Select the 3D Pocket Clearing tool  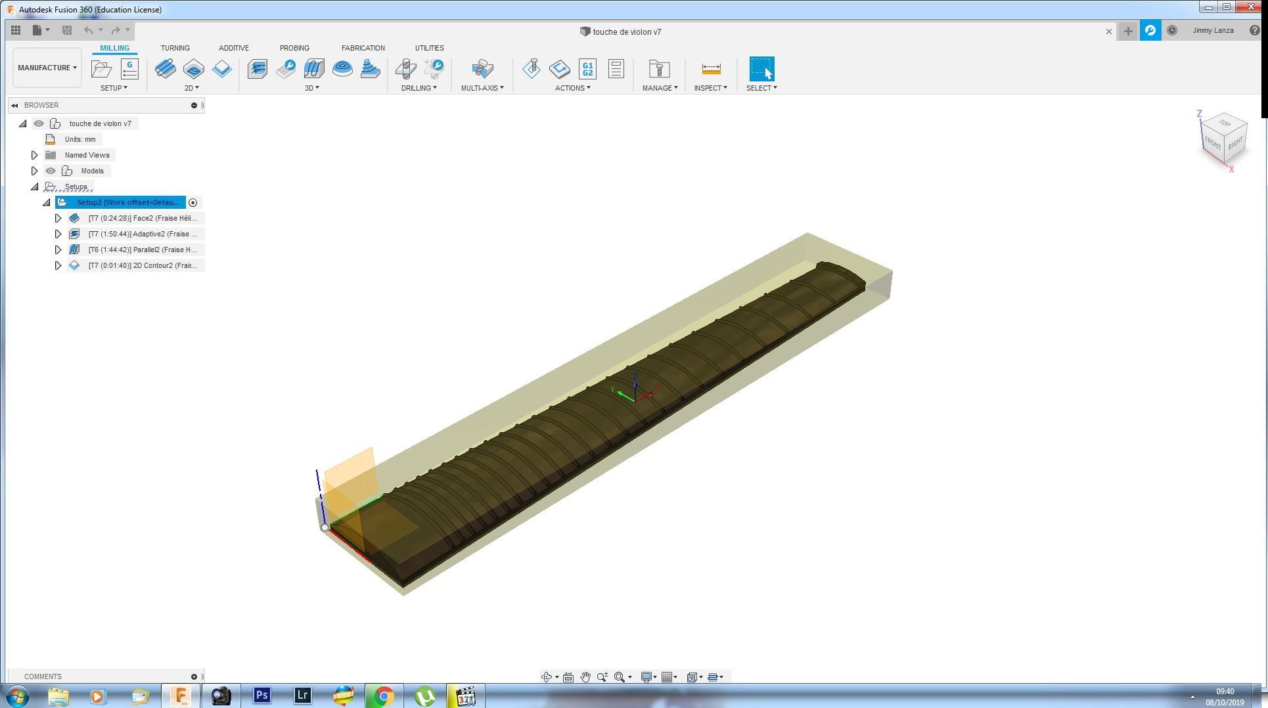286,69
